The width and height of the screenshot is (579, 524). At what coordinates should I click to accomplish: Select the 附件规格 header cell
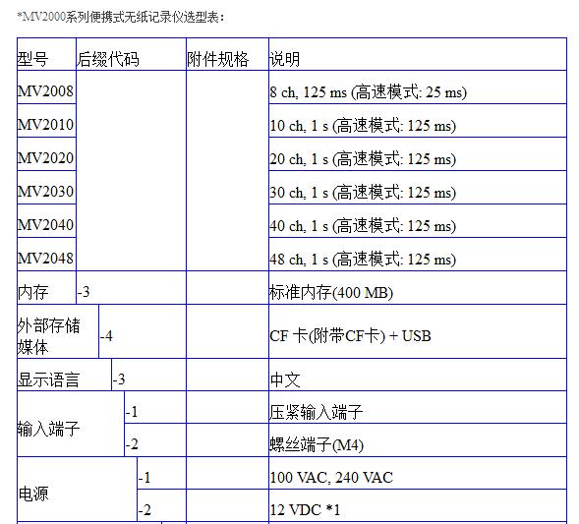[227, 54]
